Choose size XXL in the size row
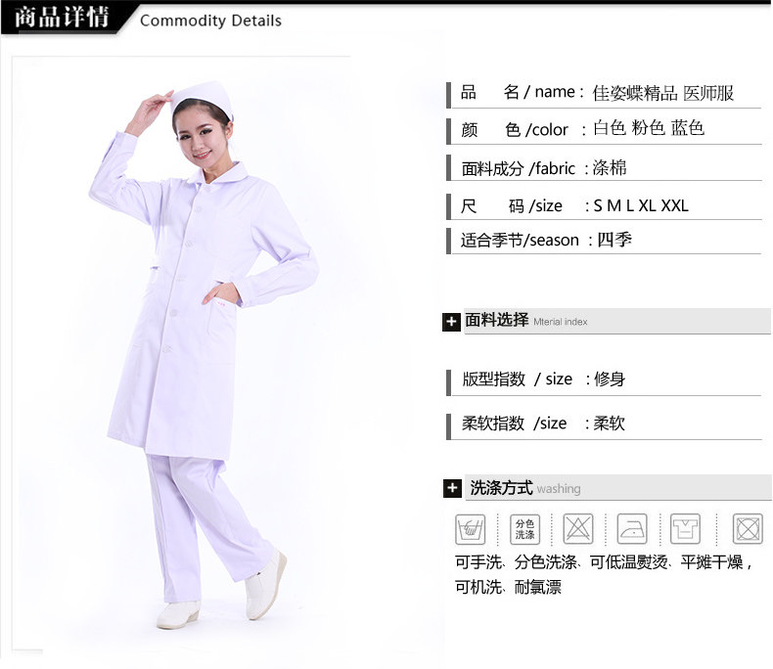The width and height of the screenshot is (773, 669). coord(674,205)
